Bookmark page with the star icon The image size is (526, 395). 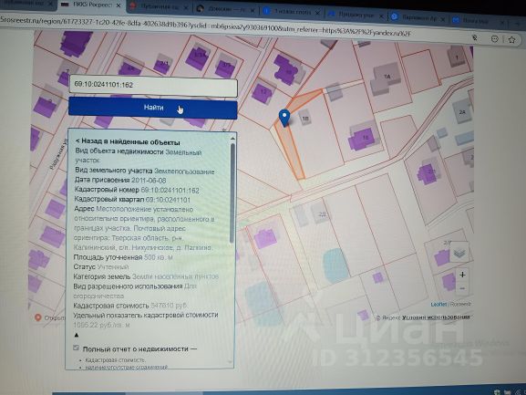[x=511, y=39]
